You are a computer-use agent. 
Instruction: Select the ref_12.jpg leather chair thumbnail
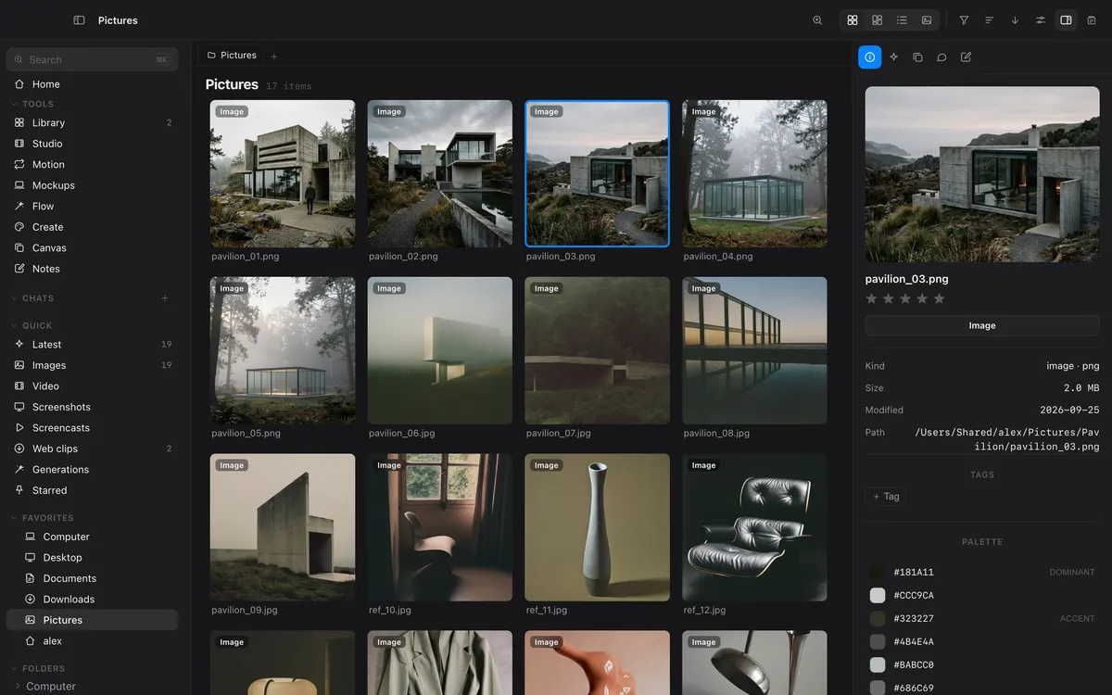[754, 527]
